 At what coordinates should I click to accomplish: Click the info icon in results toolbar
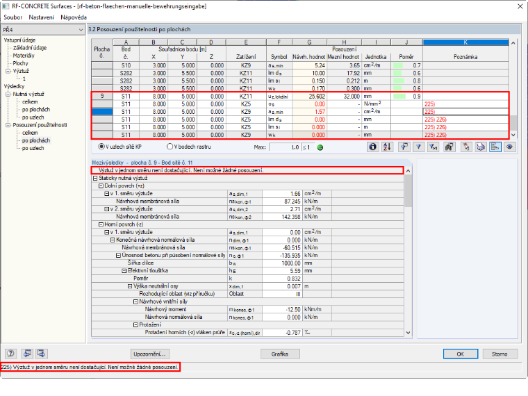[x=372, y=147]
